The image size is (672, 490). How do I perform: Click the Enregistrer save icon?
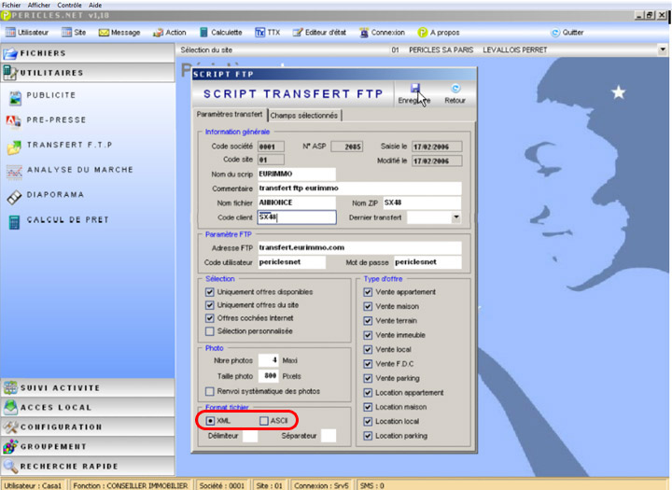pos(414,90)
